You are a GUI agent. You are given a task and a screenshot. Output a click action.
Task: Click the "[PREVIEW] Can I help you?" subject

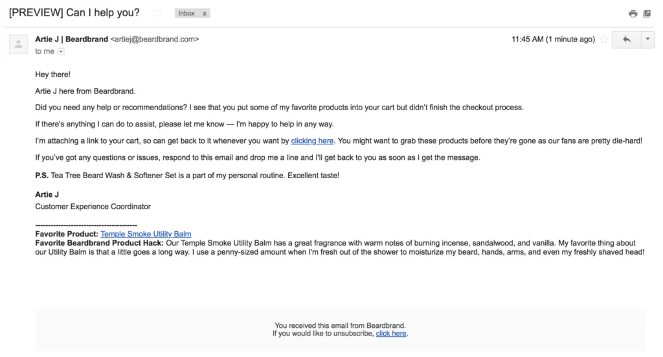tap(74, 13)
